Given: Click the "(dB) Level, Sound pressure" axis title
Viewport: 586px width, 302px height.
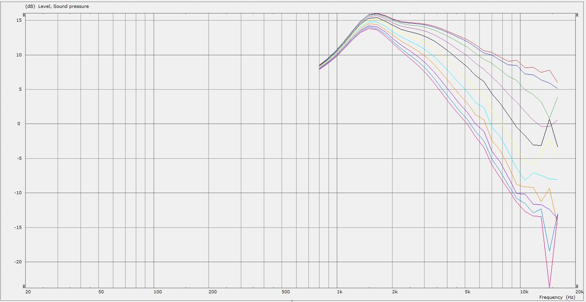Looking at the screenshot, I should pos(57,6).
